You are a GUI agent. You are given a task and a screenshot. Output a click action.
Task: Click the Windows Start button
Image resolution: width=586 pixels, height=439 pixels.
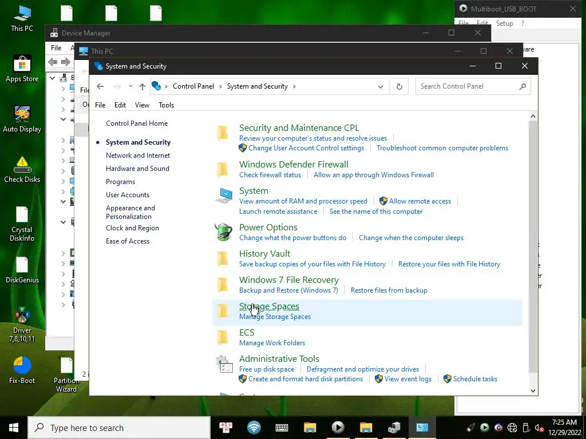14,428
